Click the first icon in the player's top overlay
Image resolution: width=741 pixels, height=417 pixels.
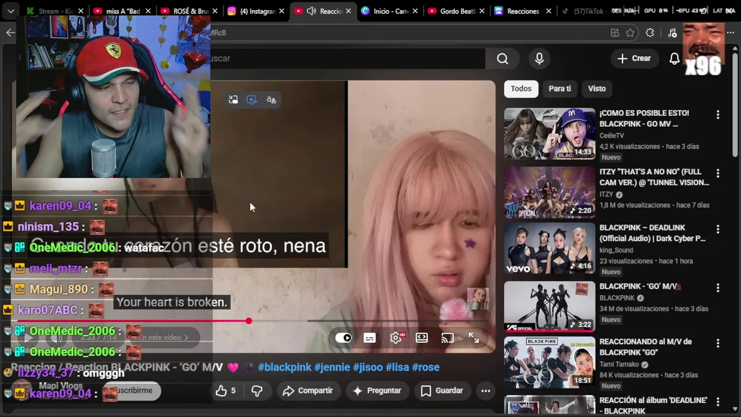pos(233,100)
